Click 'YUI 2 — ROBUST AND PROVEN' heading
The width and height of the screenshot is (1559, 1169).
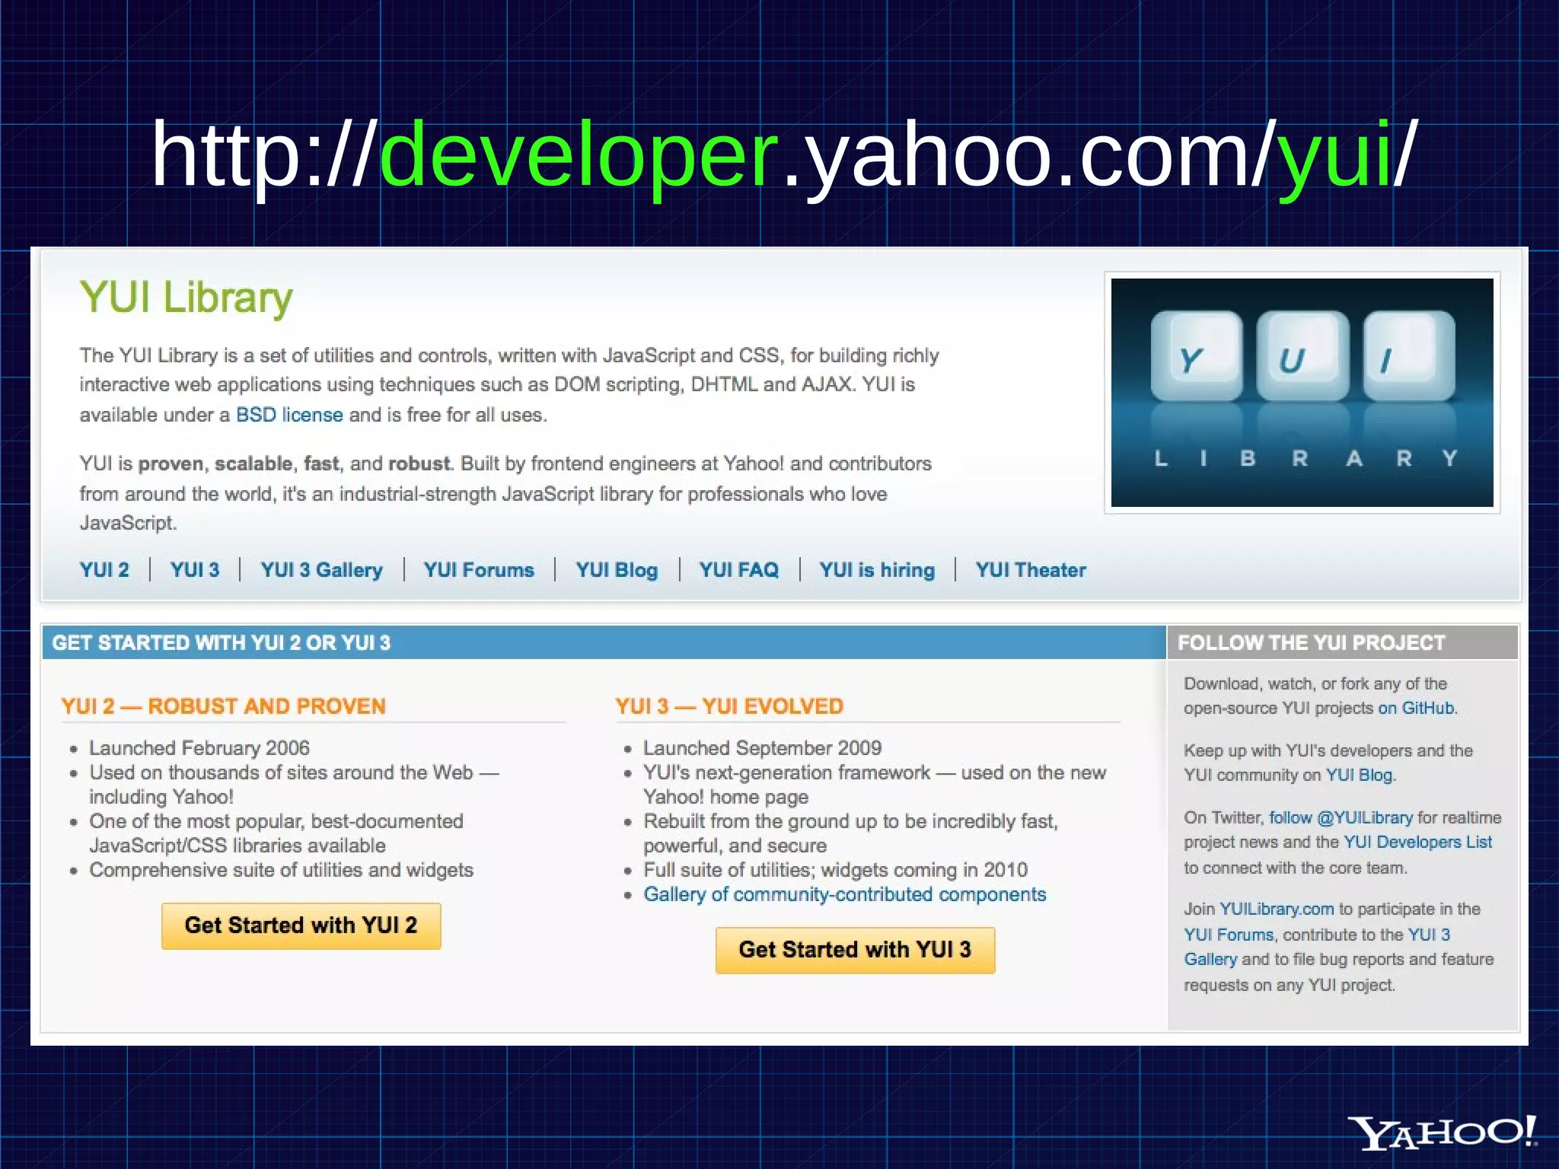[x=224, y=706]
